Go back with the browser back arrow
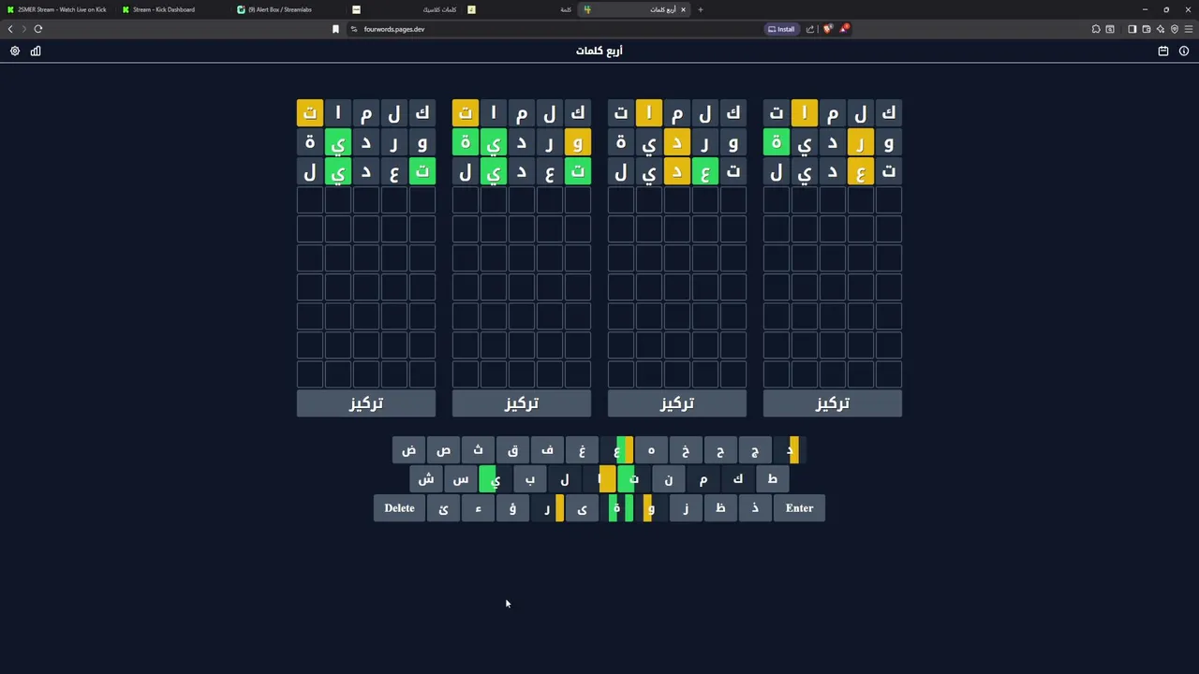This screenshot has height=674, width=1199. click(x=10, y=29)
